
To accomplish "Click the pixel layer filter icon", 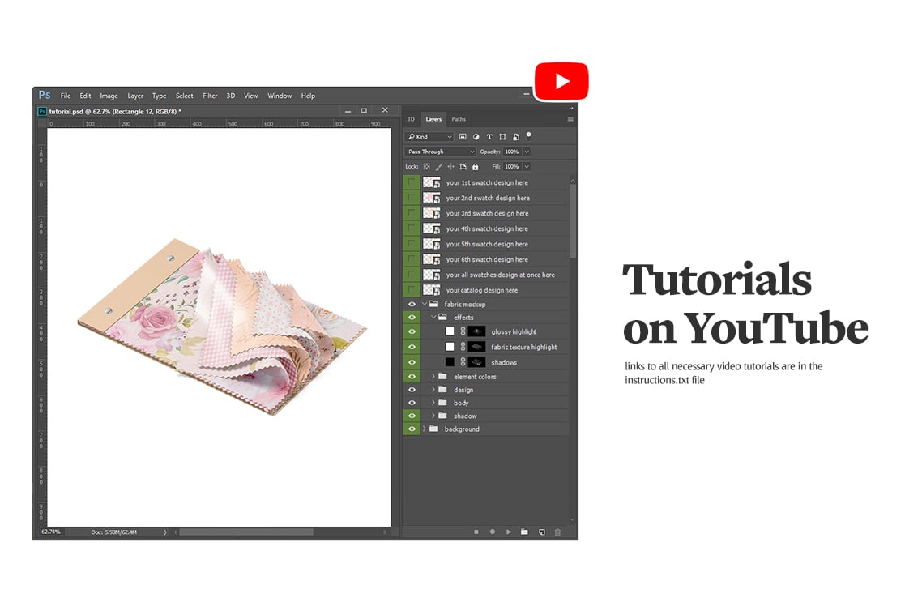I will point(463,137).
